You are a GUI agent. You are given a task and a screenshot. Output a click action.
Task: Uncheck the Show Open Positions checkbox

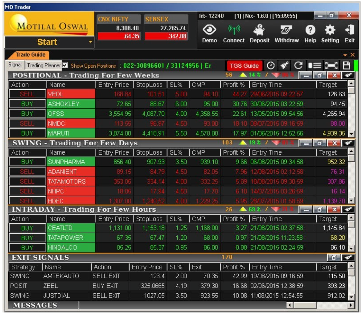point(65,65)
